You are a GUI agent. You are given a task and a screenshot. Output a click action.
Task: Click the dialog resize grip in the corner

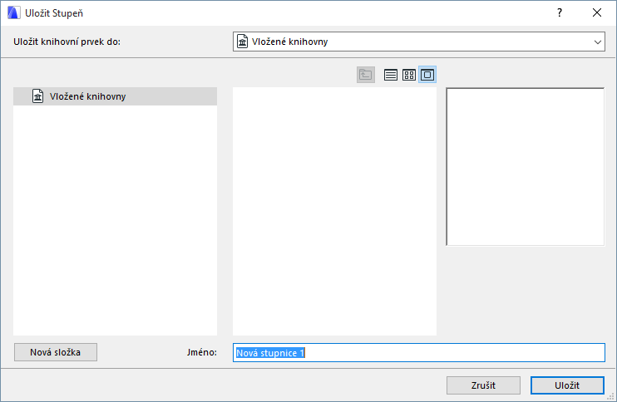coord(610,396)
